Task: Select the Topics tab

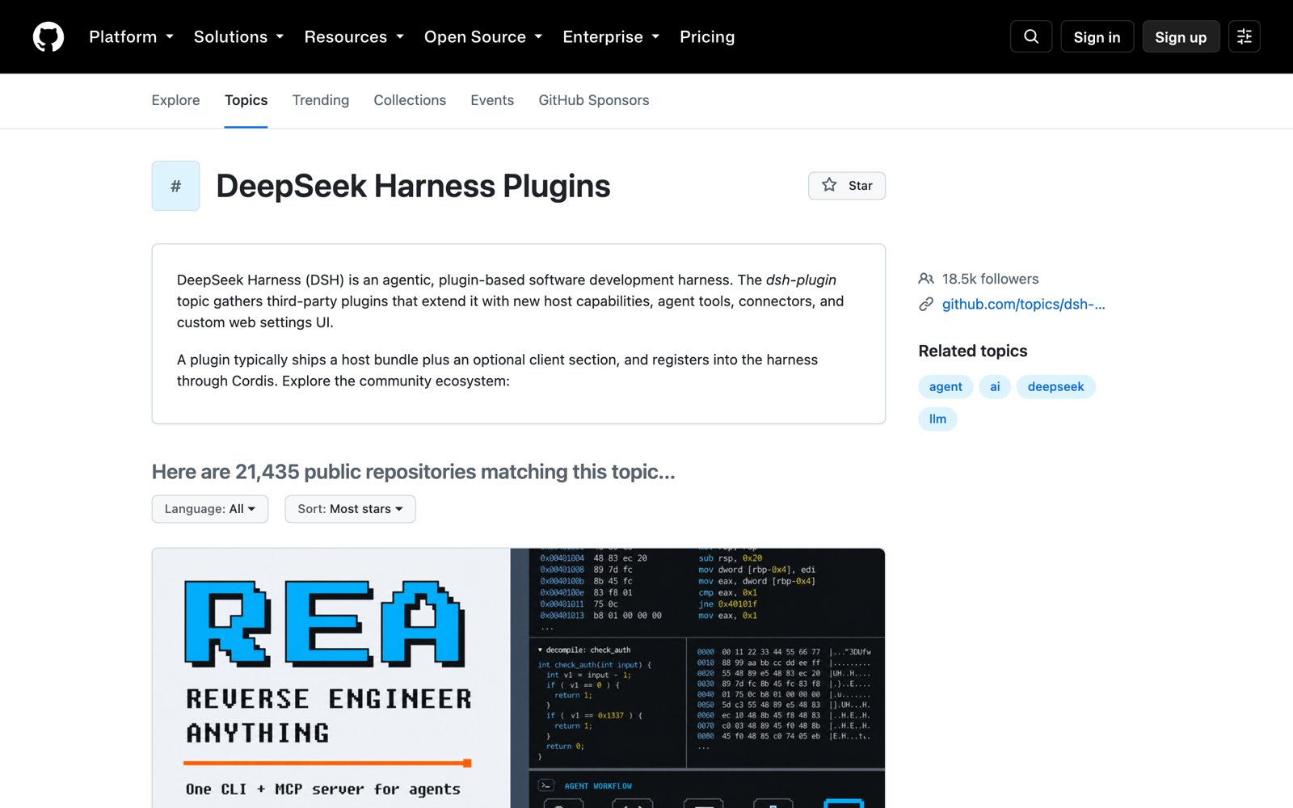Action: click(246, 100)
